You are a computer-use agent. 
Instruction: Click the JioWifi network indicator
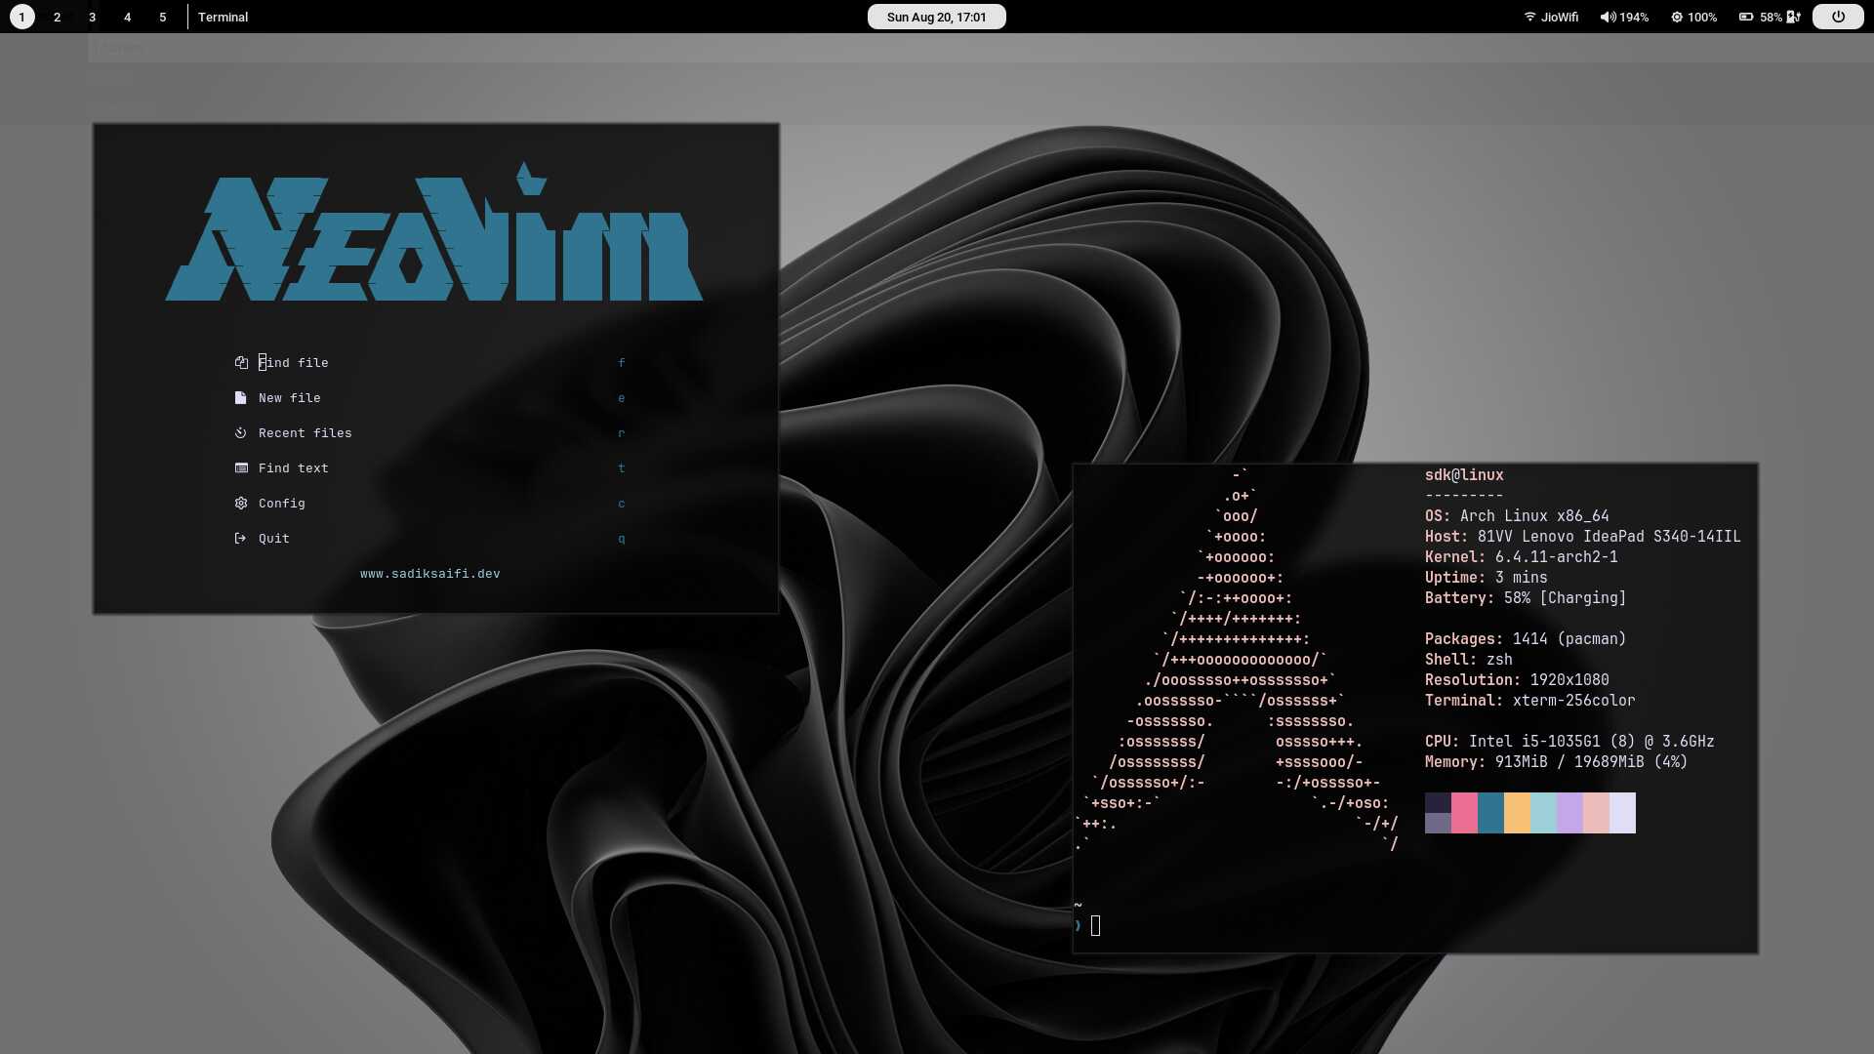click(1551, 17)
